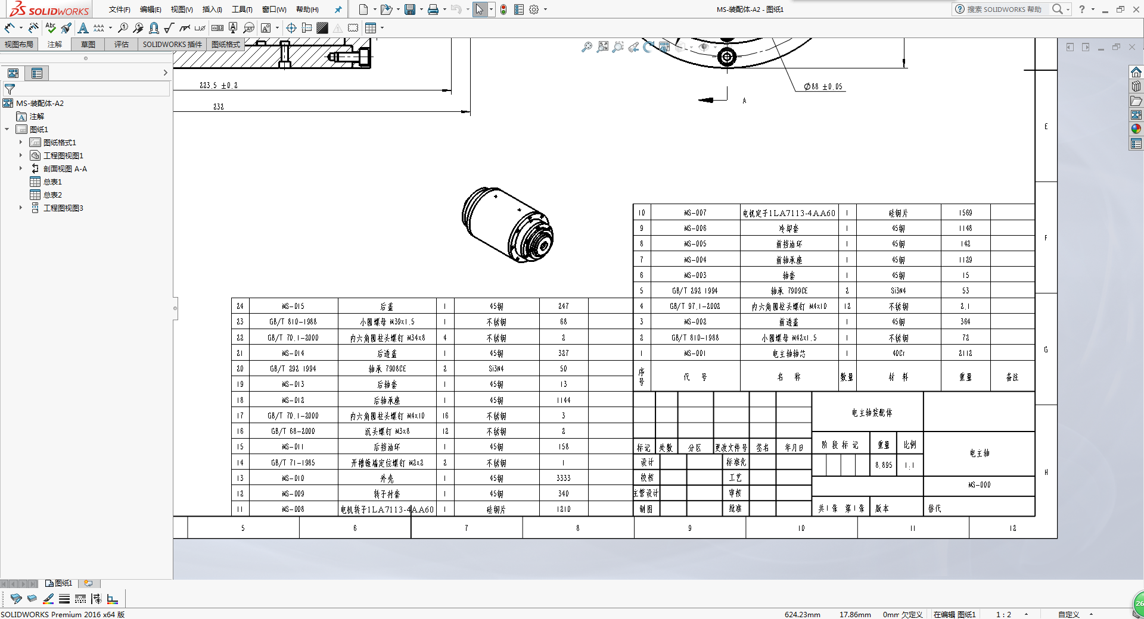Image resolution: width=1144 pixels, height=619 pixels.
Task: Select the Smart Dimension tool
Action: pyautogui.click(x=10, y=27)
